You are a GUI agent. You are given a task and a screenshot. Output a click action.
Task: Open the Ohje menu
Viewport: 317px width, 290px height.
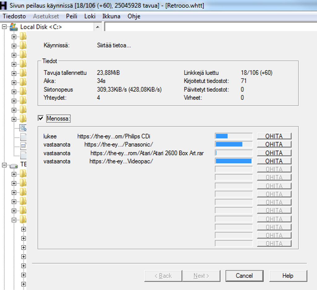[134, 16]
